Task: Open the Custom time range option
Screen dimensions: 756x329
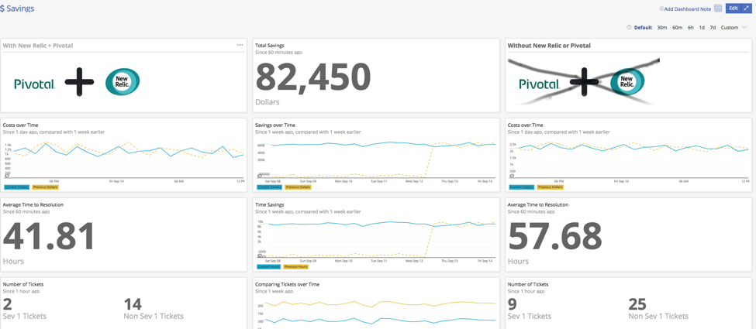Action: point(730,27)
